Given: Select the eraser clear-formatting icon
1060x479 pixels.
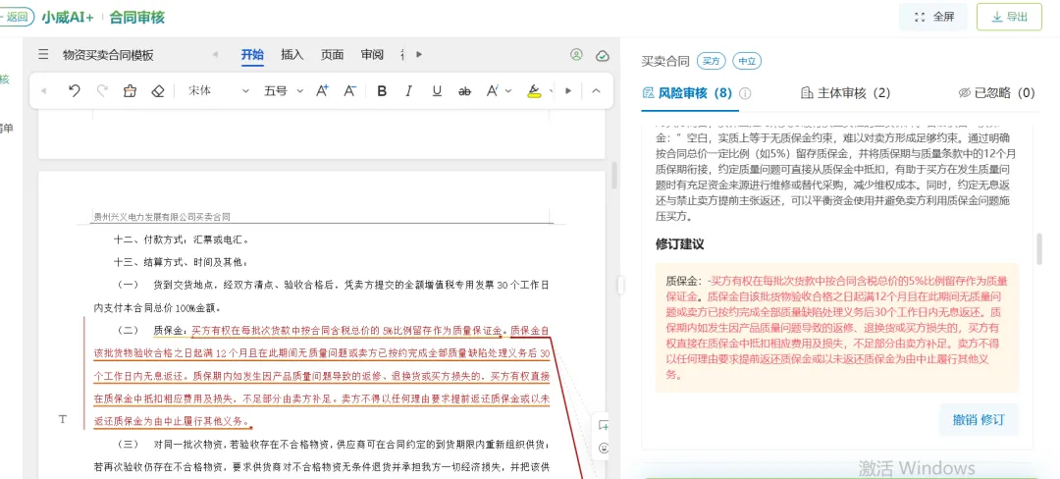Looking at the screenshot, I should tap(157, 90).
